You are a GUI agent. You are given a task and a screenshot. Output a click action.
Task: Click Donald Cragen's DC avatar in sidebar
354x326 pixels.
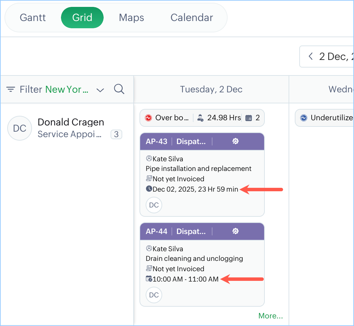(19, 128)
